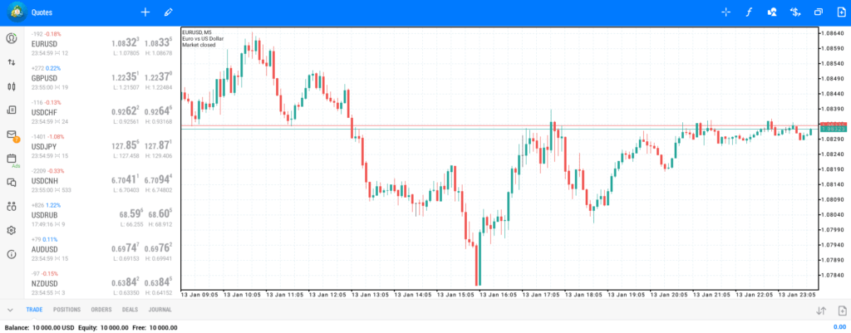Switch to the DEALS tab

point(130,310)
